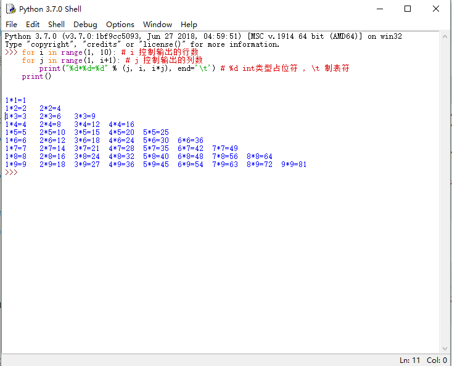Image resolution: width=452 pixels, height=366 pixels.
Task: Click the output text 5*9=45
Action: [x=156, y=165]
